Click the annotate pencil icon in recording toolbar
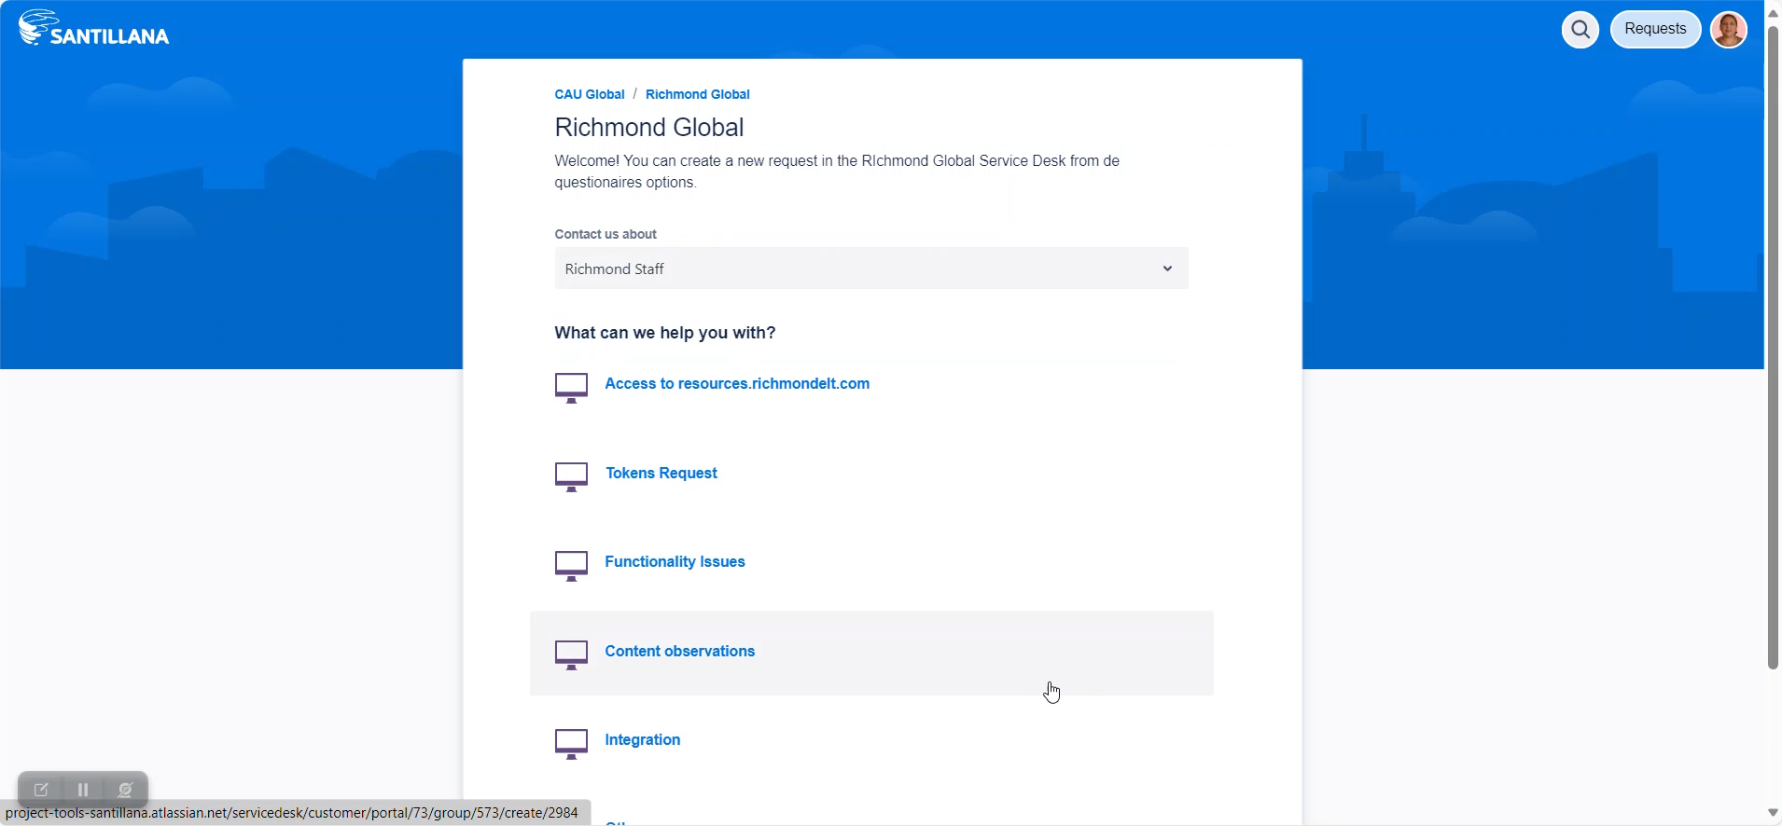This screenshot has height=826, width=1782. [41, 790]
